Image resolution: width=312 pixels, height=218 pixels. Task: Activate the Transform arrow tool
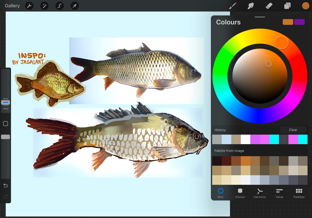point(75,6)
